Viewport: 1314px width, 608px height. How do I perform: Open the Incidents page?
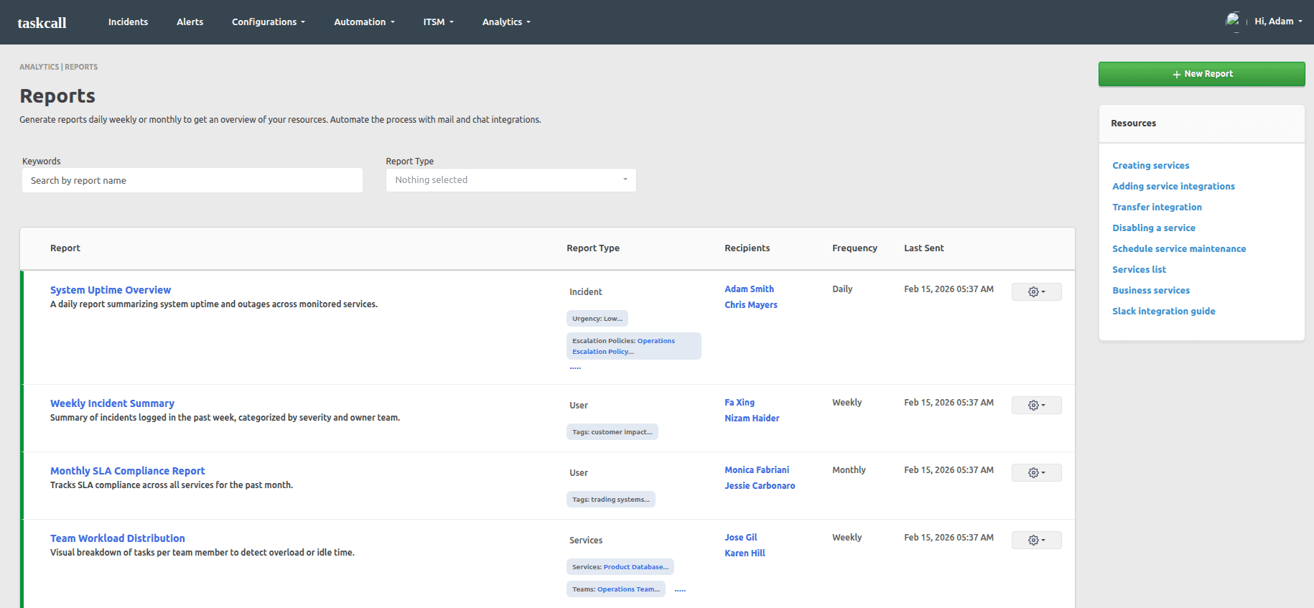[x=128, y=22]
